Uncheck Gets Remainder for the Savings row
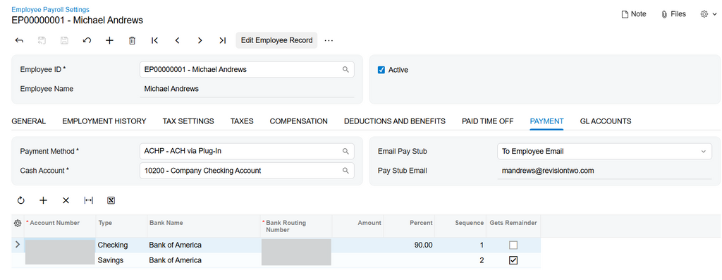The image size is (722, 280). (x=513, y=260)
